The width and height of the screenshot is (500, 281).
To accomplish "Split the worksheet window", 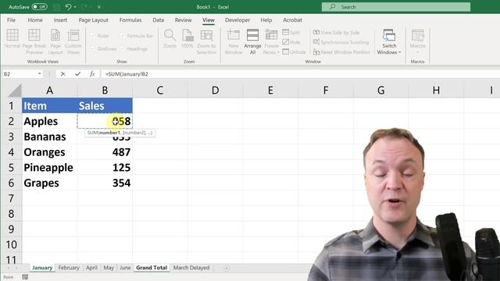I will point(291,33).
